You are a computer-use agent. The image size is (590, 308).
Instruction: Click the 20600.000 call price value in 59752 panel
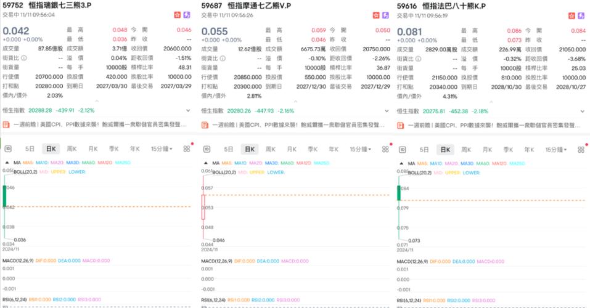point(177,49)
